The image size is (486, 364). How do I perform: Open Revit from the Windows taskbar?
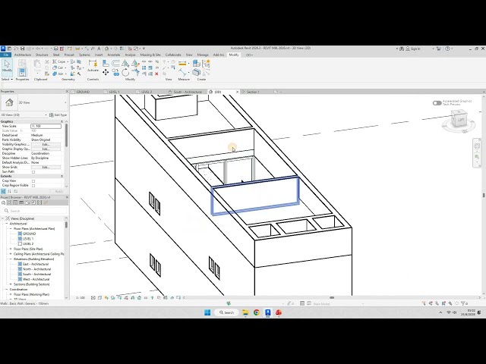point(268,312)
